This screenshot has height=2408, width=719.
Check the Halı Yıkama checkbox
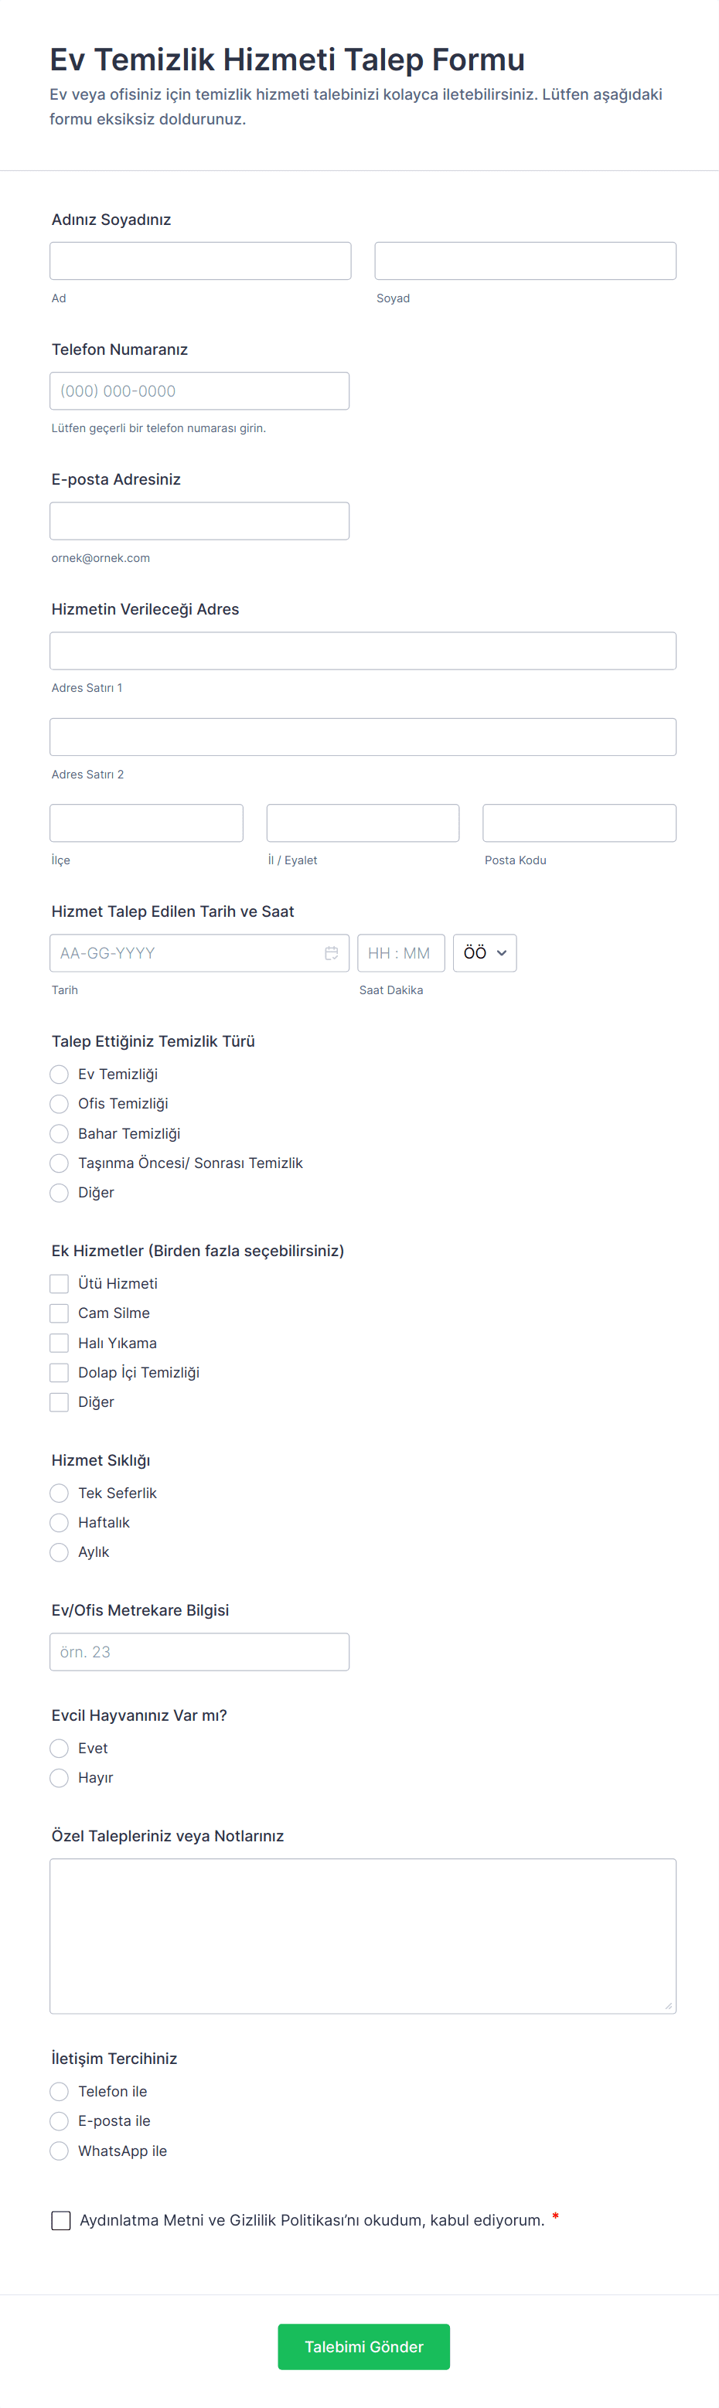[59, 1342]
